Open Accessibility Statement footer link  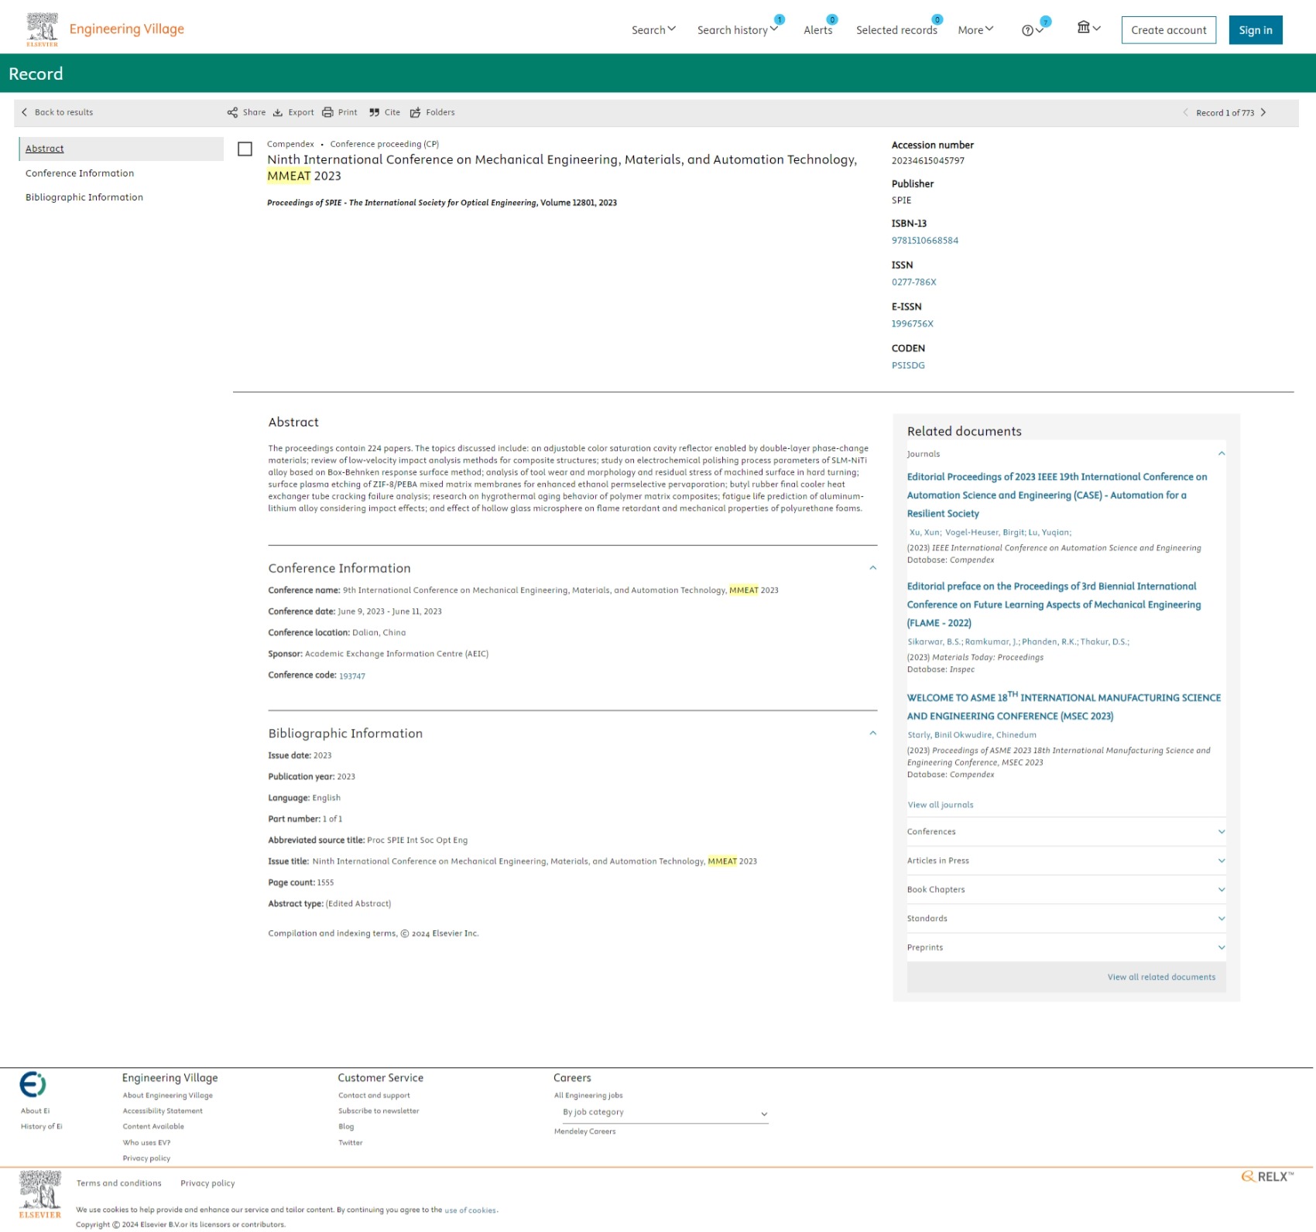coord(163,1111)
